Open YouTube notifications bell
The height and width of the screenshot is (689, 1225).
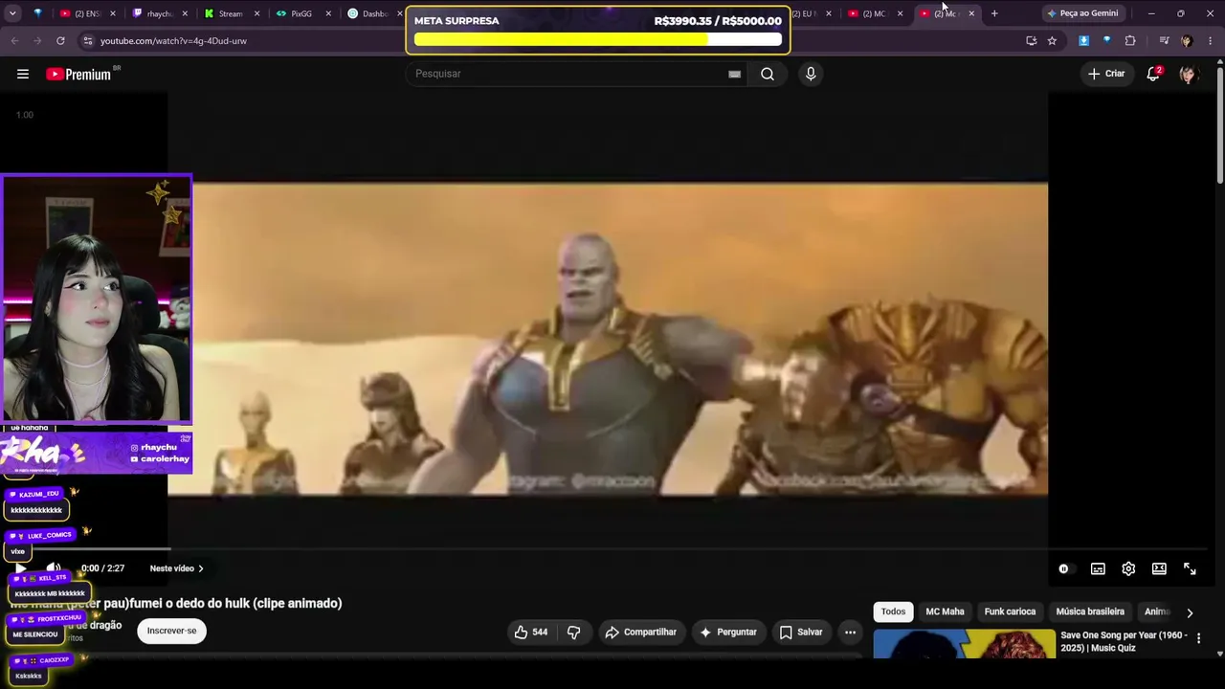[x=1153, y=74]
